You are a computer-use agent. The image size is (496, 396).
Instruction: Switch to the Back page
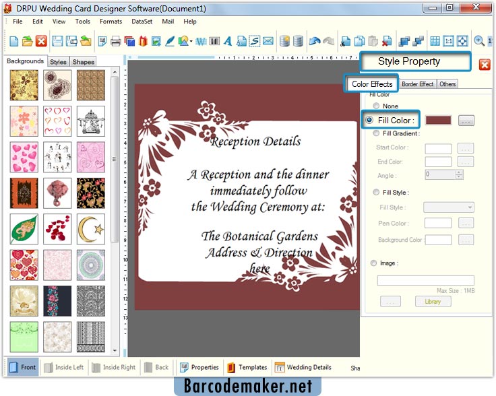pos(156,367)
